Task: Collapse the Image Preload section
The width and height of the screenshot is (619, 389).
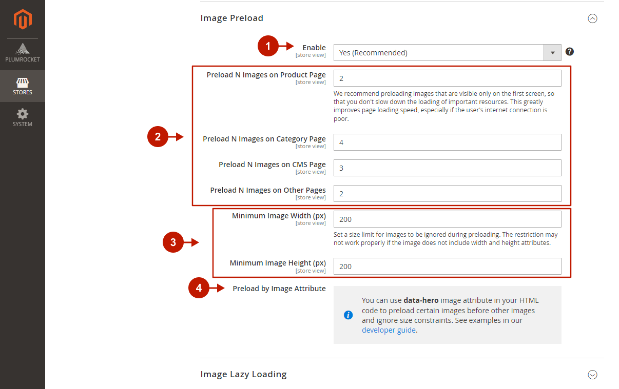Action: [592, 18]
